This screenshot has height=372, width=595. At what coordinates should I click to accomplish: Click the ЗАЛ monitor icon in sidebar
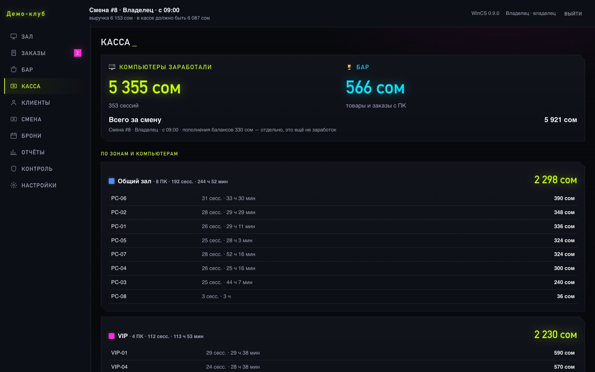coord(14,36)
